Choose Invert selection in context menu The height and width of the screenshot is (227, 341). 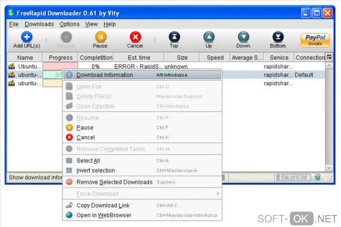click(x=142, y=171)
